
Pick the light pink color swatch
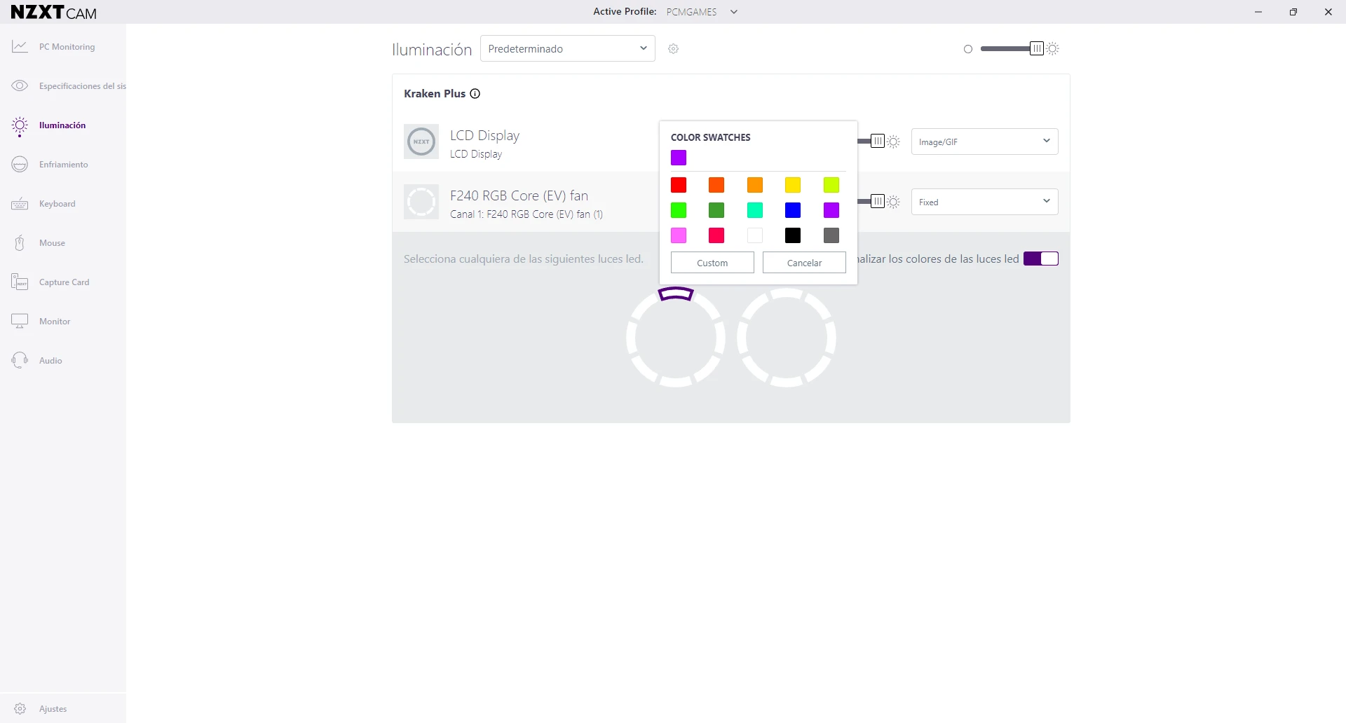(x=679, y=235)
